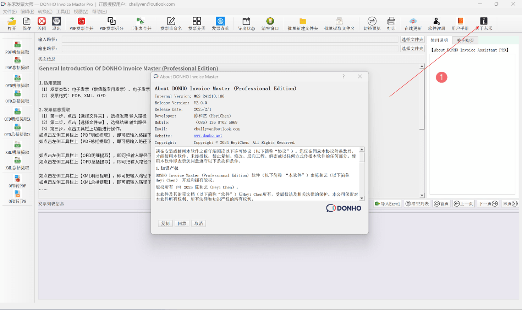Viewport: 522px width, 310px height.
Task: Toggle 切换预览 preview switch
Action: pyautogui.click(x=372, y=24)
